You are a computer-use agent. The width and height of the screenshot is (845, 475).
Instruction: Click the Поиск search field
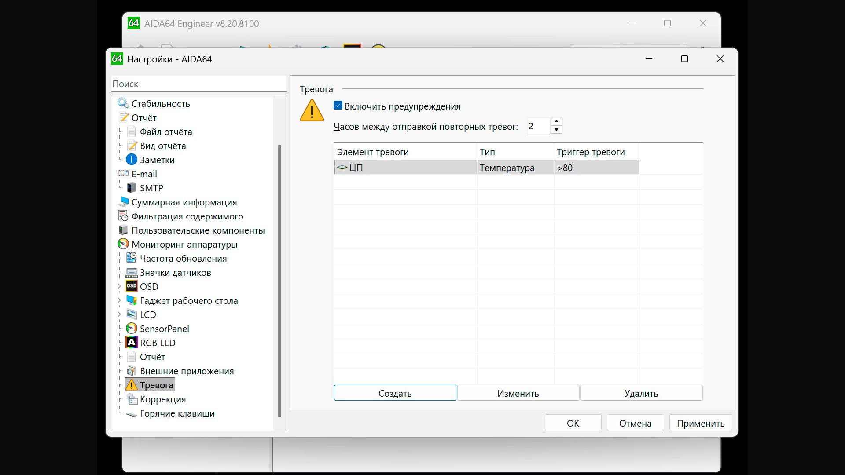[x=198, y=84]
